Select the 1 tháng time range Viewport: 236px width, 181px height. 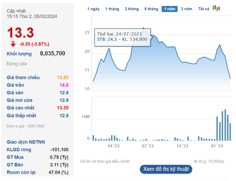tap(112, 9)
